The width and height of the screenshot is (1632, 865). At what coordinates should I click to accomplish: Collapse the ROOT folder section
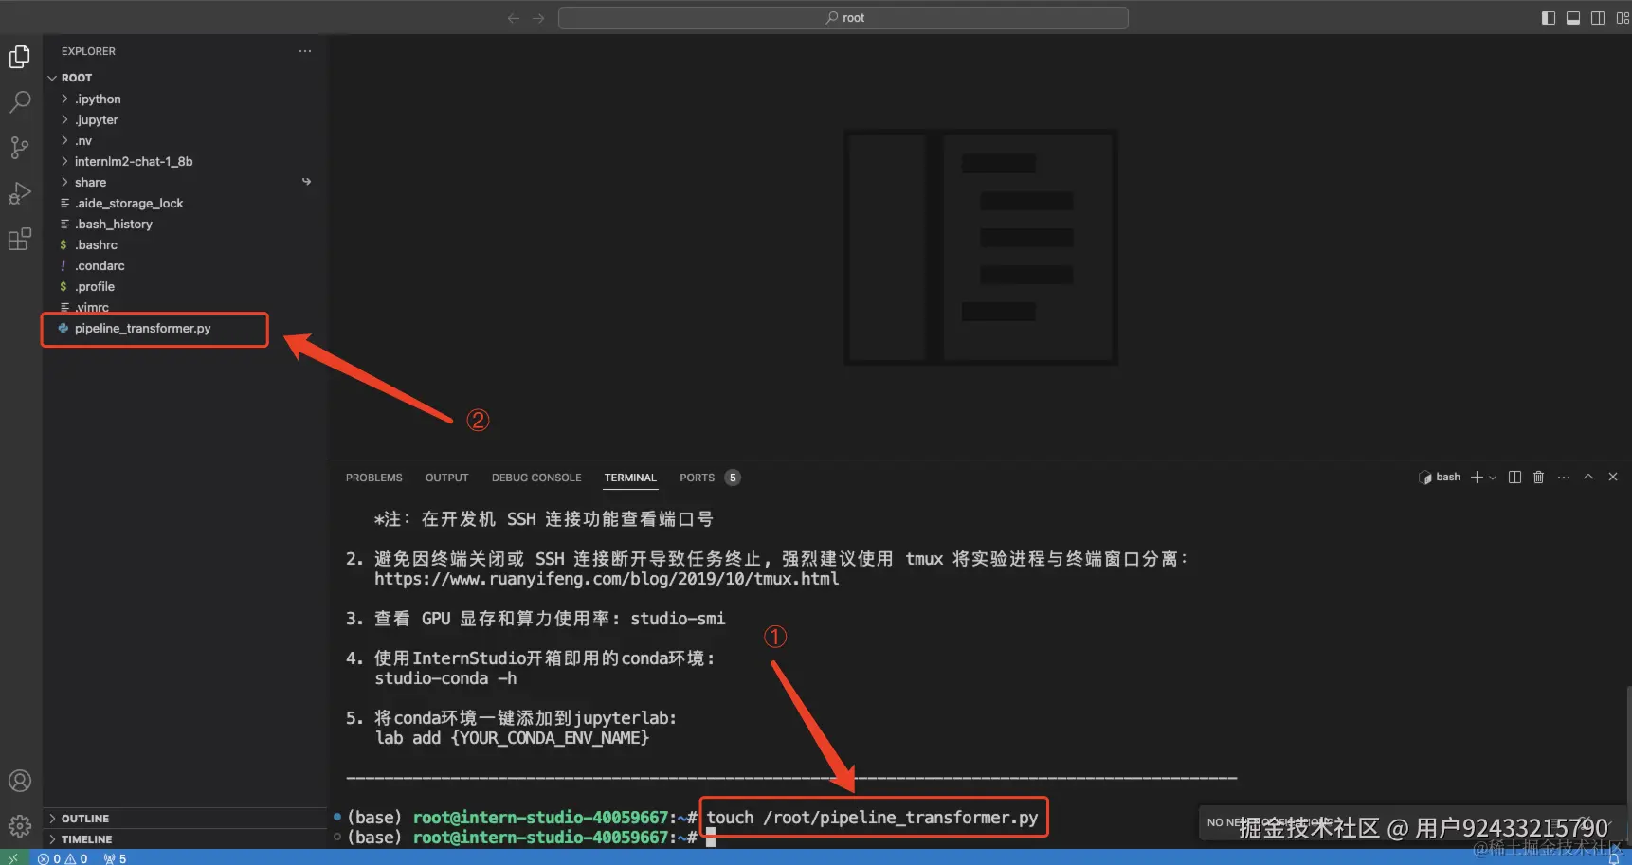[186, 78]
